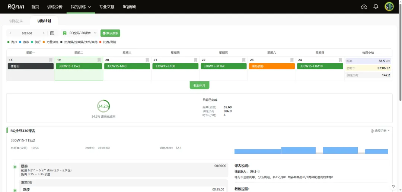The height and width of the screenshot is (192, 402).
Task: Open the notification bell
Action: click(x=376, y=7)
